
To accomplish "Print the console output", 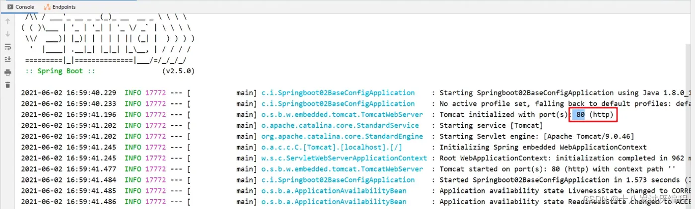I will tap(7, 72).
